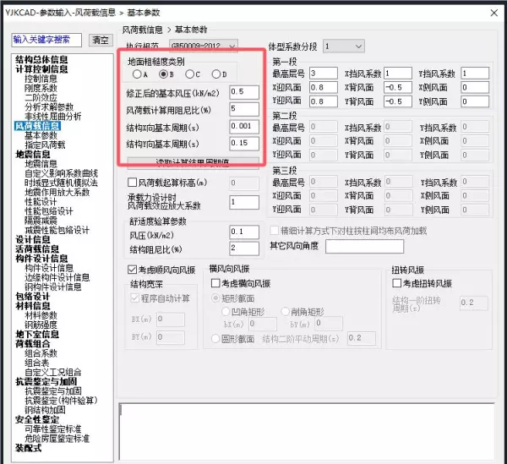Image resolution: width=507 pixels, height=464 pixels.
Task: Click 舒适度 结构阻尼比 input field
Action: pyautogui.click(x=244, y=248)
